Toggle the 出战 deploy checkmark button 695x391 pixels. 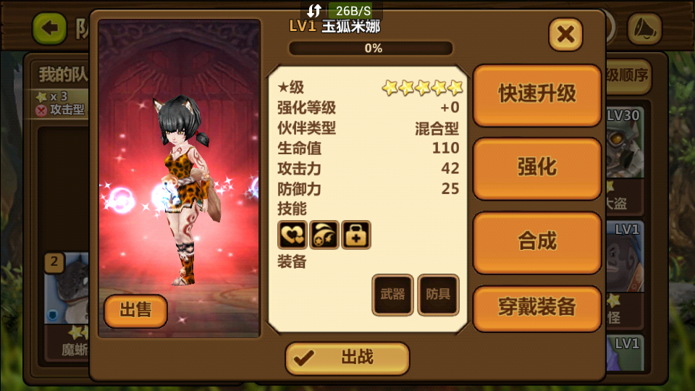point(347,358)
